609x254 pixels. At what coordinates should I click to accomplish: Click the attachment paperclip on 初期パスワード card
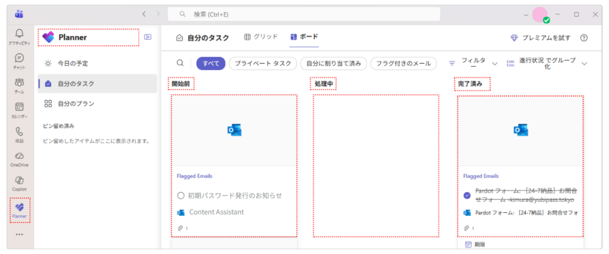[180, 228]
